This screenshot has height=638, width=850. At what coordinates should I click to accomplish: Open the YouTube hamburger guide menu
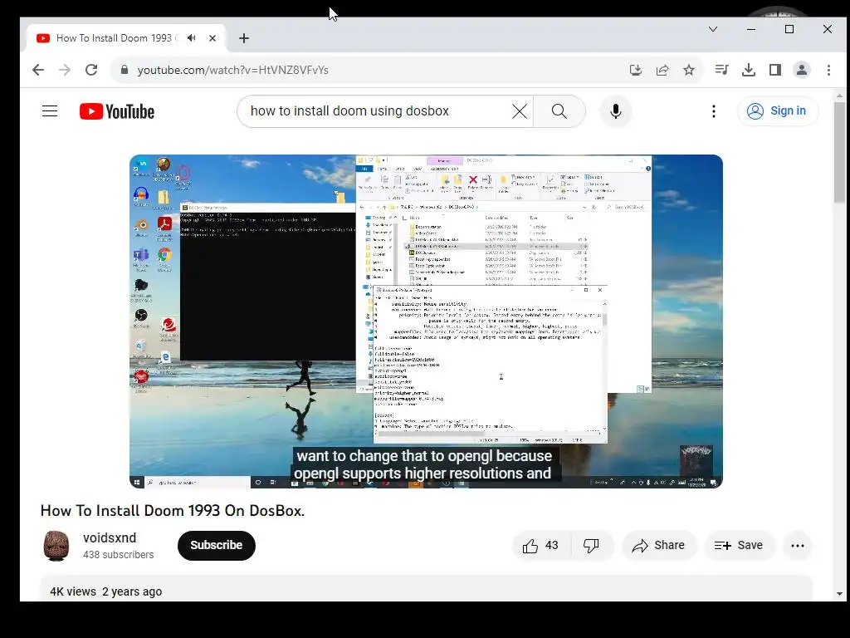[50, 111]
